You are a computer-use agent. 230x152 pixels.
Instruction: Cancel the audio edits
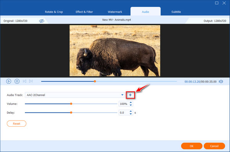(x=214, y=146)
